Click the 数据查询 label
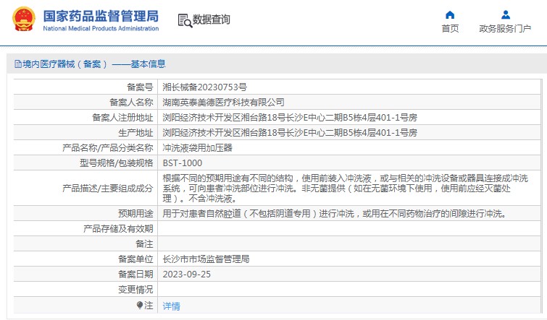 pyautogui.click(x=212, y=20)
